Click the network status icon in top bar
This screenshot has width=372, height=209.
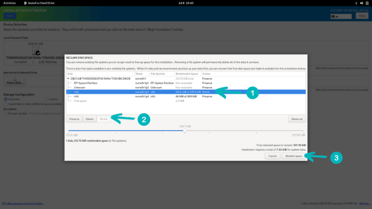[x=356, y=3]
